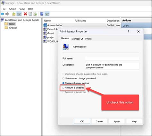Select Groups in the console tree

tap(13, 28)
